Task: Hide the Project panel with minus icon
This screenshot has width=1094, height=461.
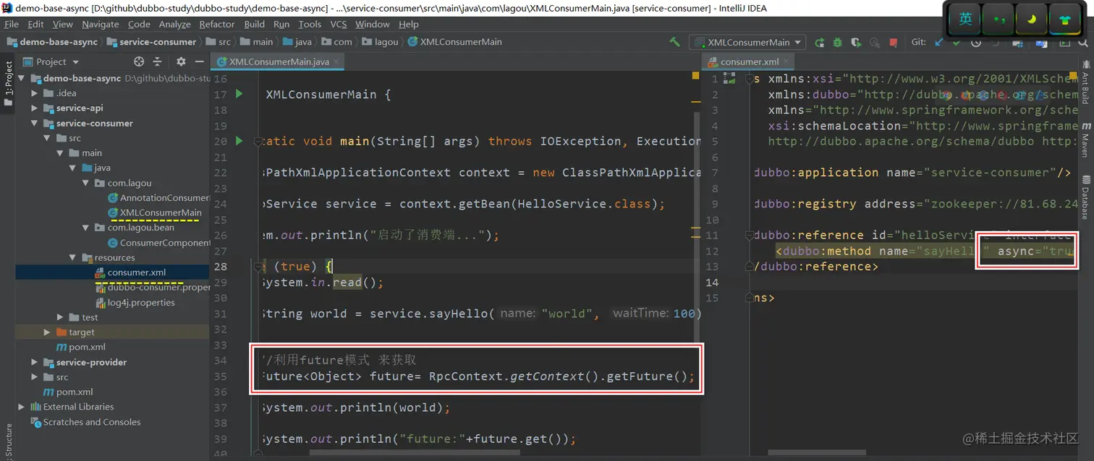Action: (x=199, y=62)
